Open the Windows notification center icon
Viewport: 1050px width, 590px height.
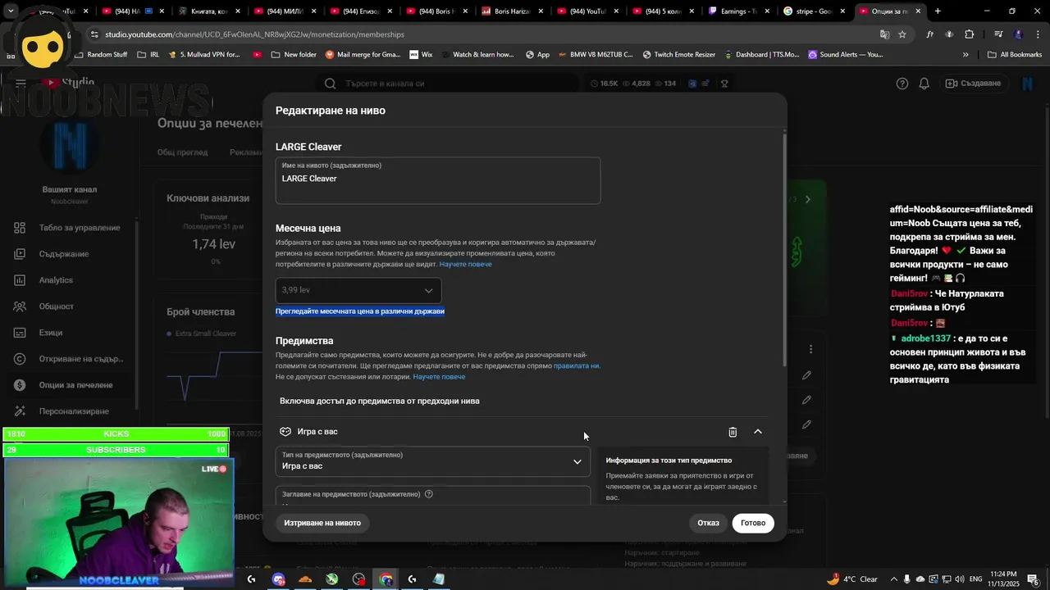1035,579
